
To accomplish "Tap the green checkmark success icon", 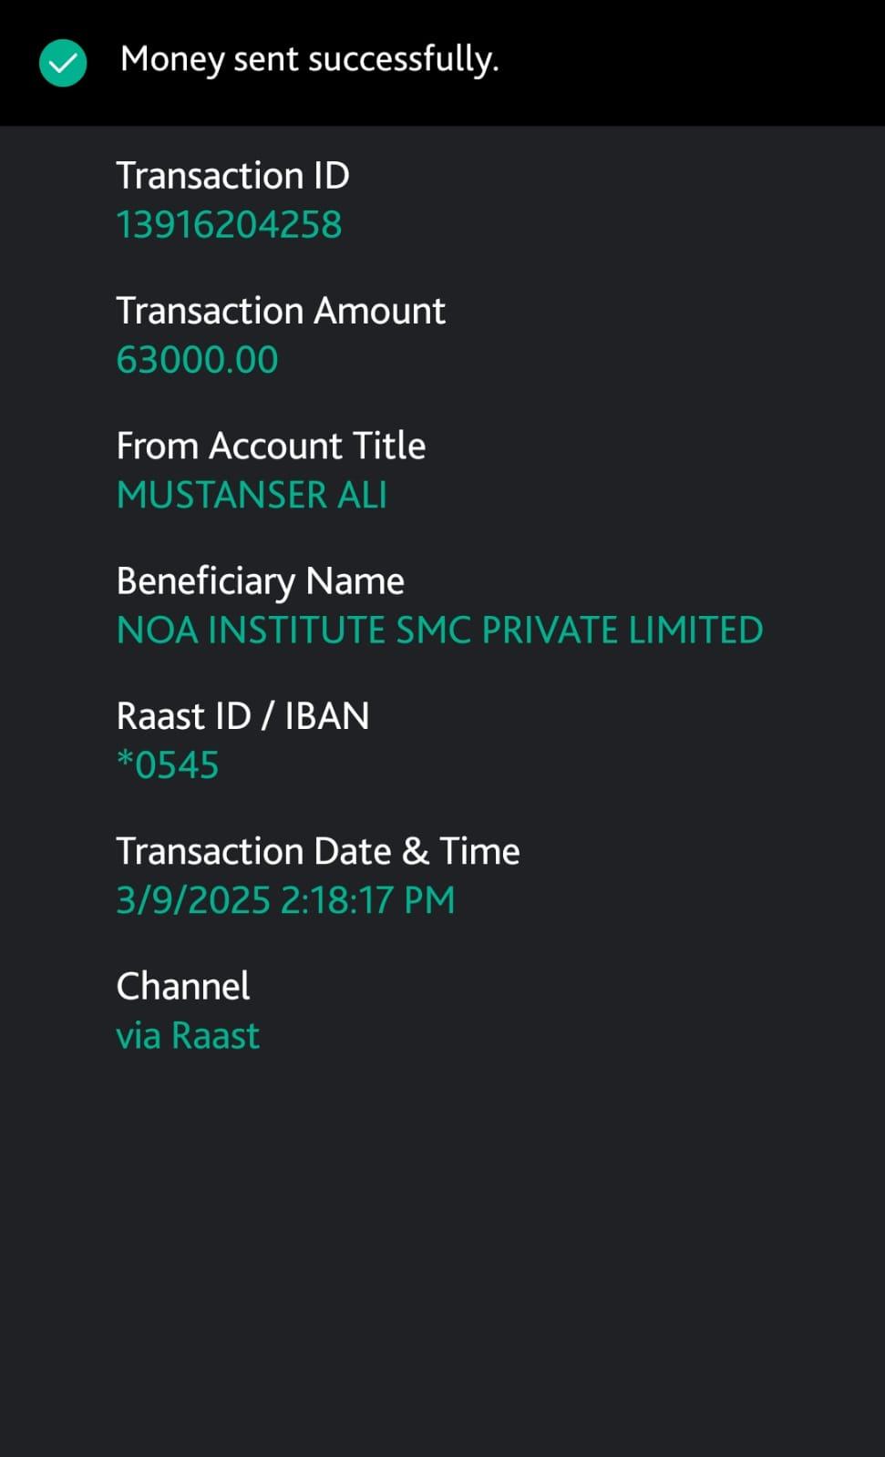I will point(63,63).
